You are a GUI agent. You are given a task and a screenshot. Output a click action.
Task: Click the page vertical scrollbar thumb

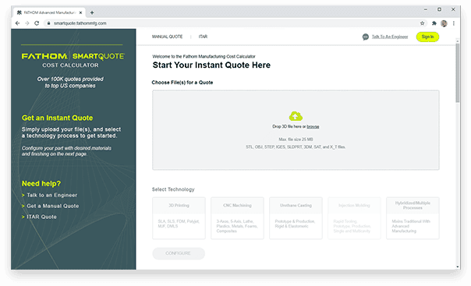click(x=458, y=72)
